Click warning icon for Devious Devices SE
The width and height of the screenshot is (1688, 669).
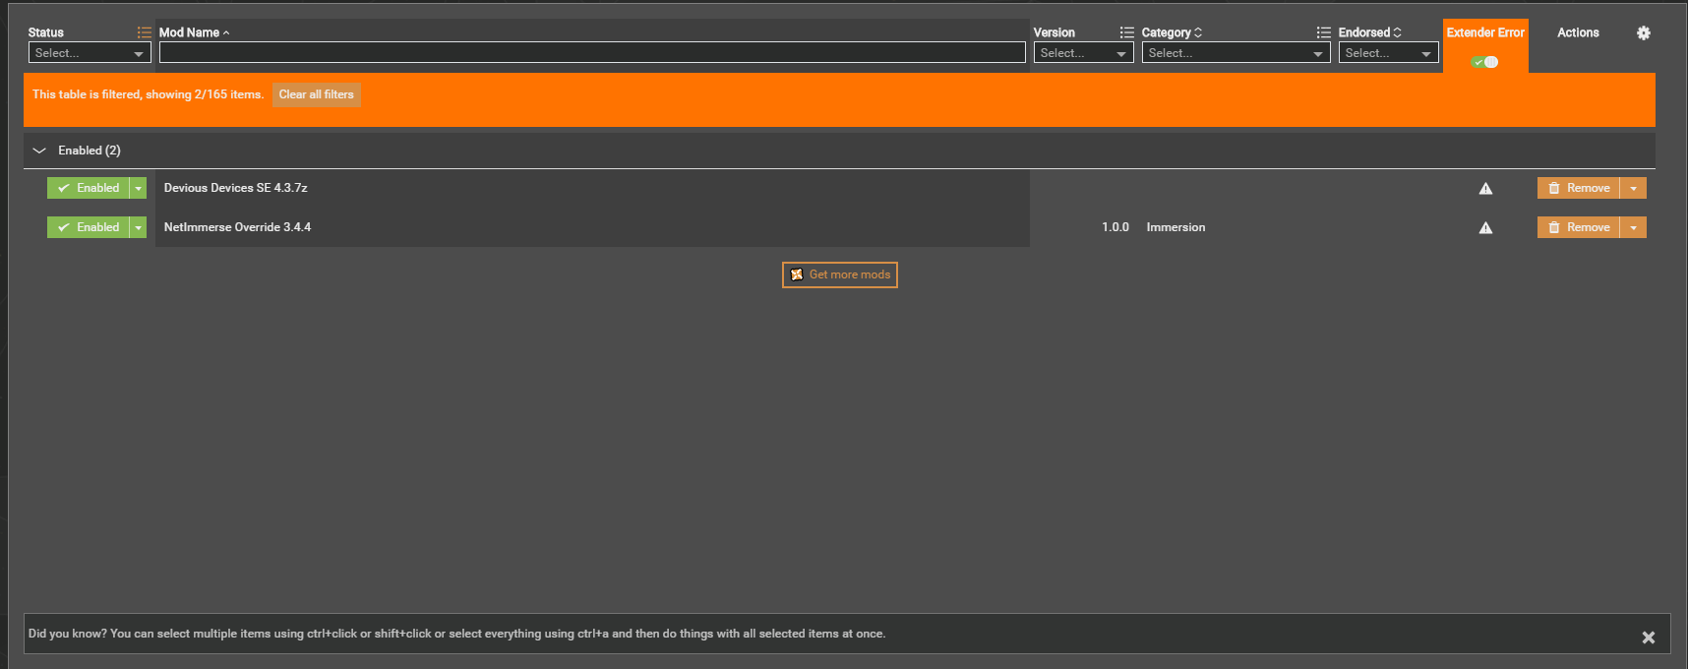click(1485, 188)
